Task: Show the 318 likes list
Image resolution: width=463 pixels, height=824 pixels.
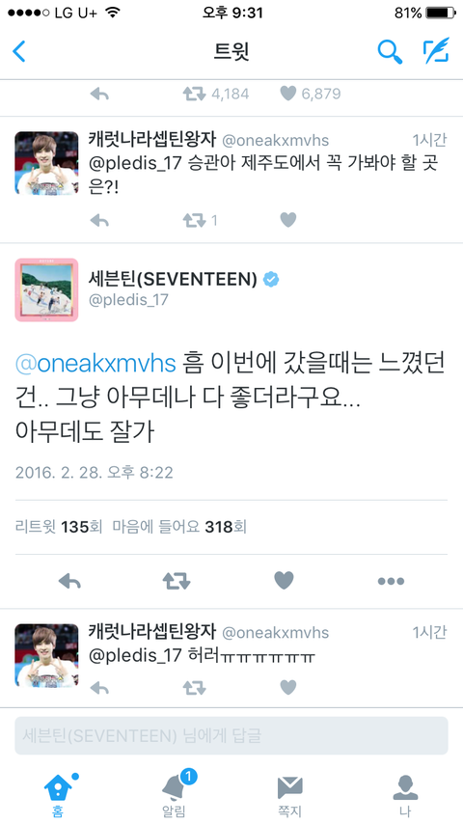Action: click(x=179, y=527)
